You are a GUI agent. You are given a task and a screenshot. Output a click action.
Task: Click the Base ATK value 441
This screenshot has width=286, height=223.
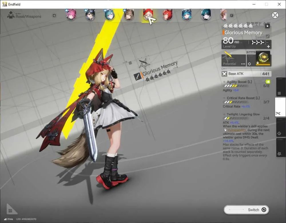(x=266, y=74)
